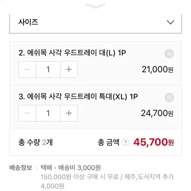
Task: Decrease quantity of 대(L) tray
Action: tap(27, 69)
